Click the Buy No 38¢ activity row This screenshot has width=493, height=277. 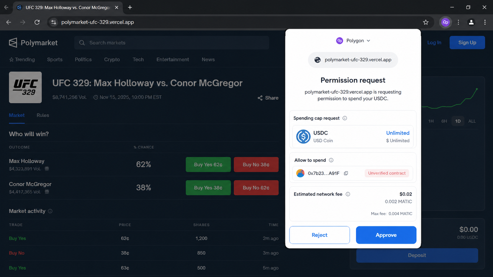pos(144,253)
